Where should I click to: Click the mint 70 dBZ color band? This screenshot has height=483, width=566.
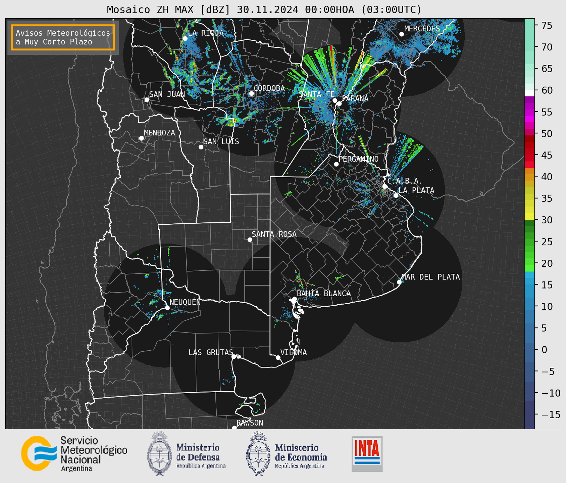[x=529, y=47]
